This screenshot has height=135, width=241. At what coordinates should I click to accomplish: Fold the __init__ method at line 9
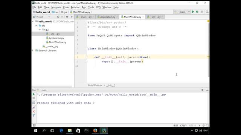tap(86, 57)
